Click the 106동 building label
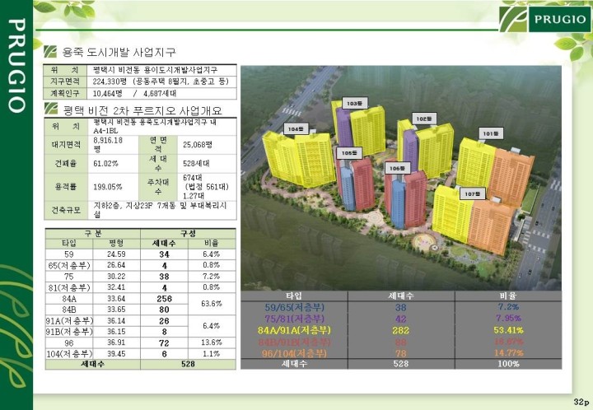This screenshot has height=410, width=593. (x=397, y=168)
